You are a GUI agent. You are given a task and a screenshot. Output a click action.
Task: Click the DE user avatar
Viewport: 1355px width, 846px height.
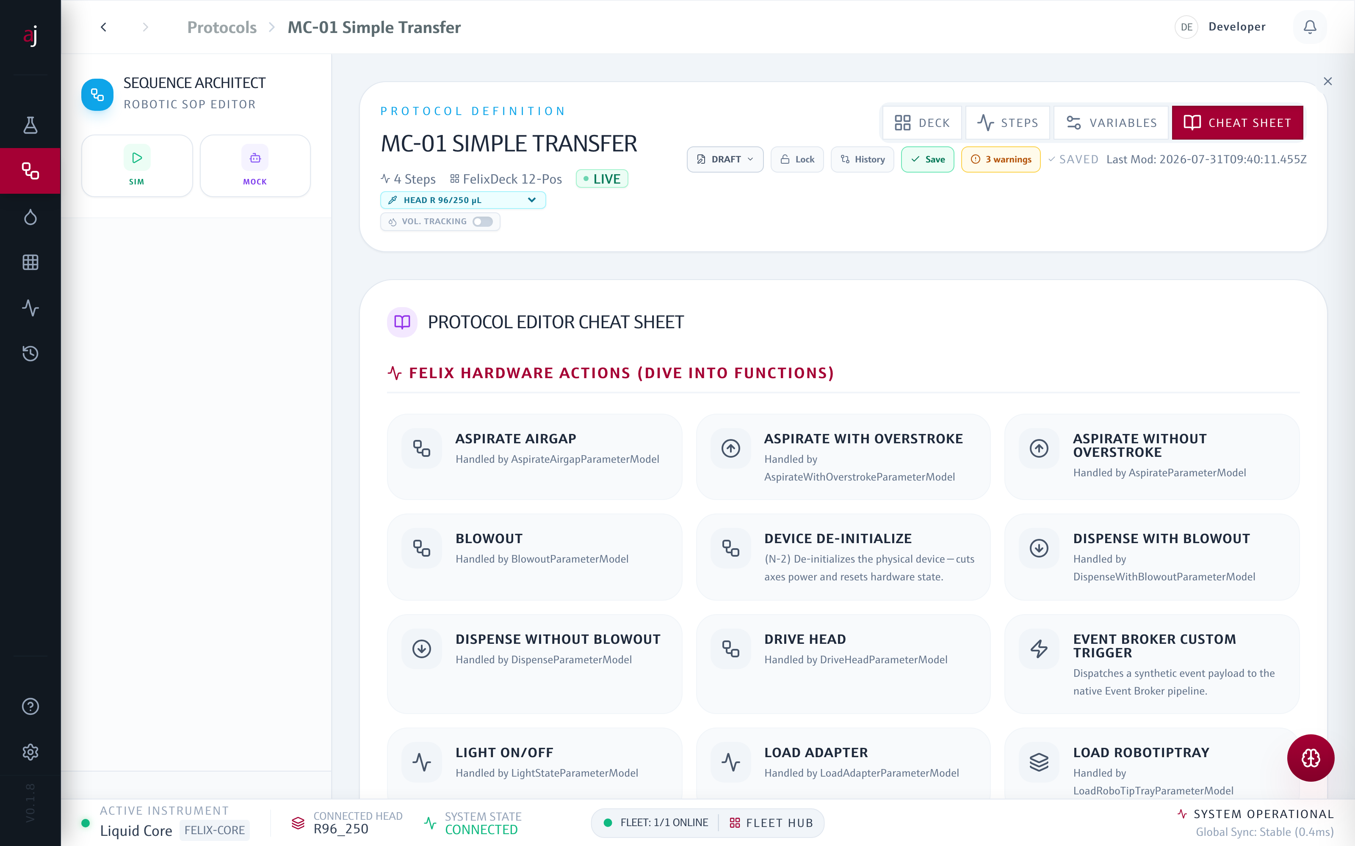tap(1186, 27)
